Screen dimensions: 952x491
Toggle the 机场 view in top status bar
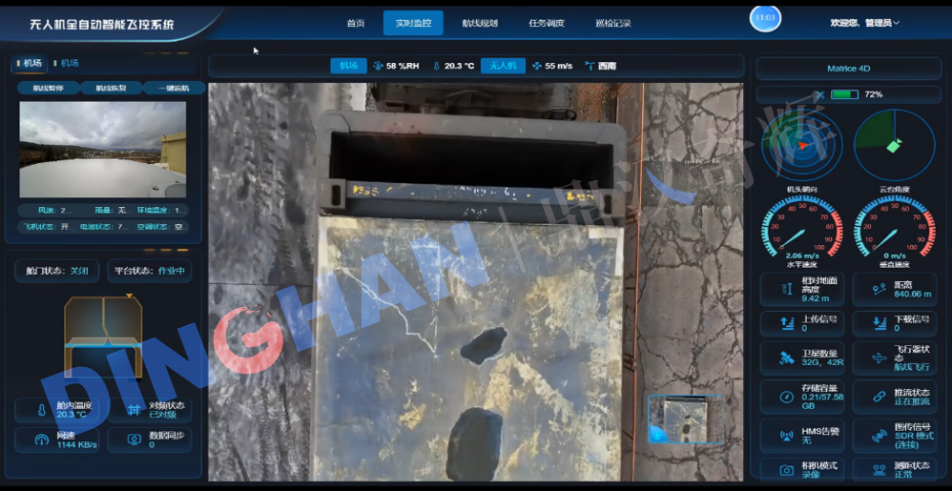point(347,66)
